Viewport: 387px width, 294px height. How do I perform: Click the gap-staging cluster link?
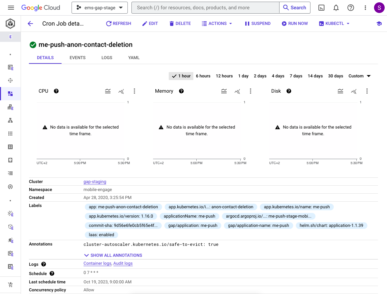point(95,181)
